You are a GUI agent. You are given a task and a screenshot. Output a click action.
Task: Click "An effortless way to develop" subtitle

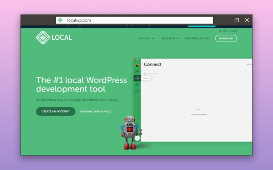[77, 100]
